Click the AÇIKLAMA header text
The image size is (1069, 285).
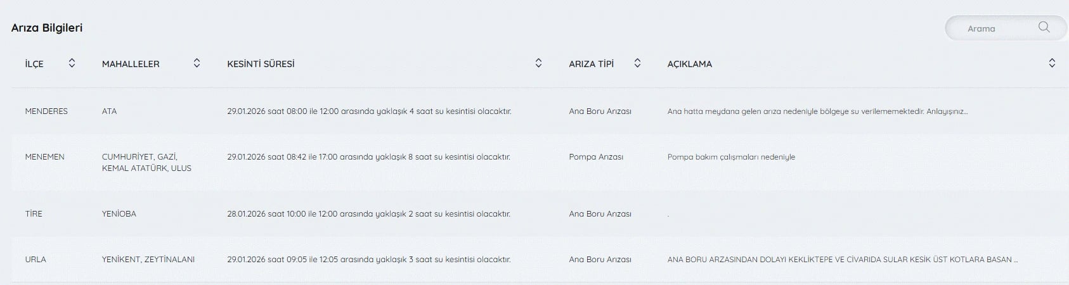pos(689,64)
